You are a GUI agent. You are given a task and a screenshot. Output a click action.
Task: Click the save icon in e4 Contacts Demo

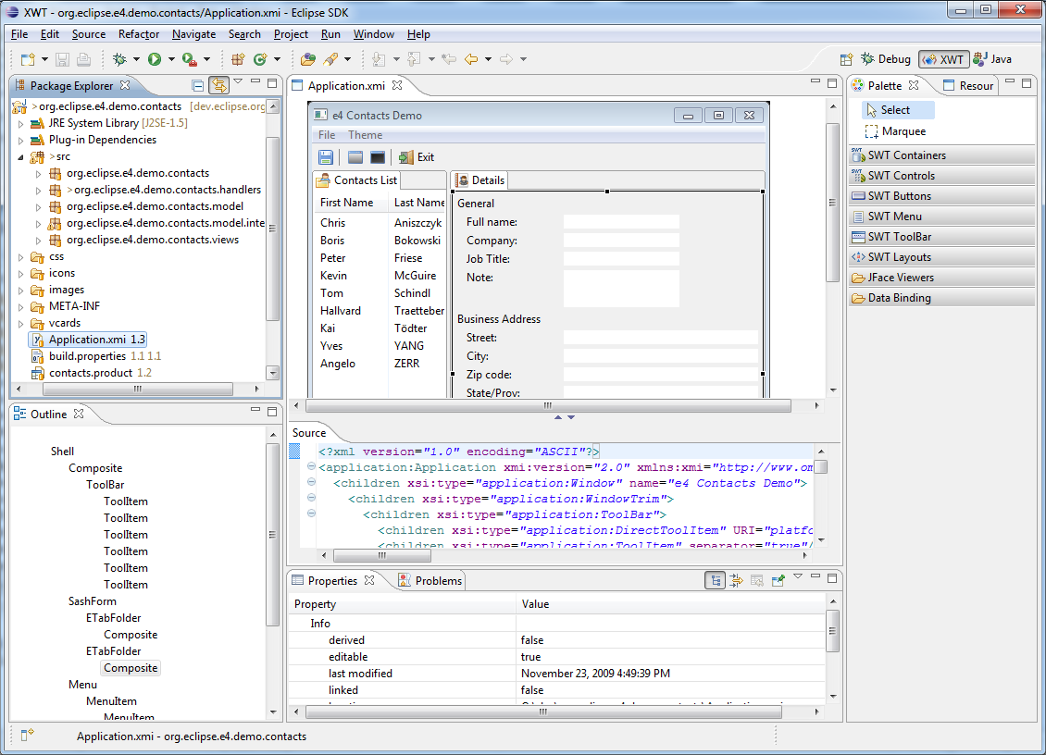(326, 157)
